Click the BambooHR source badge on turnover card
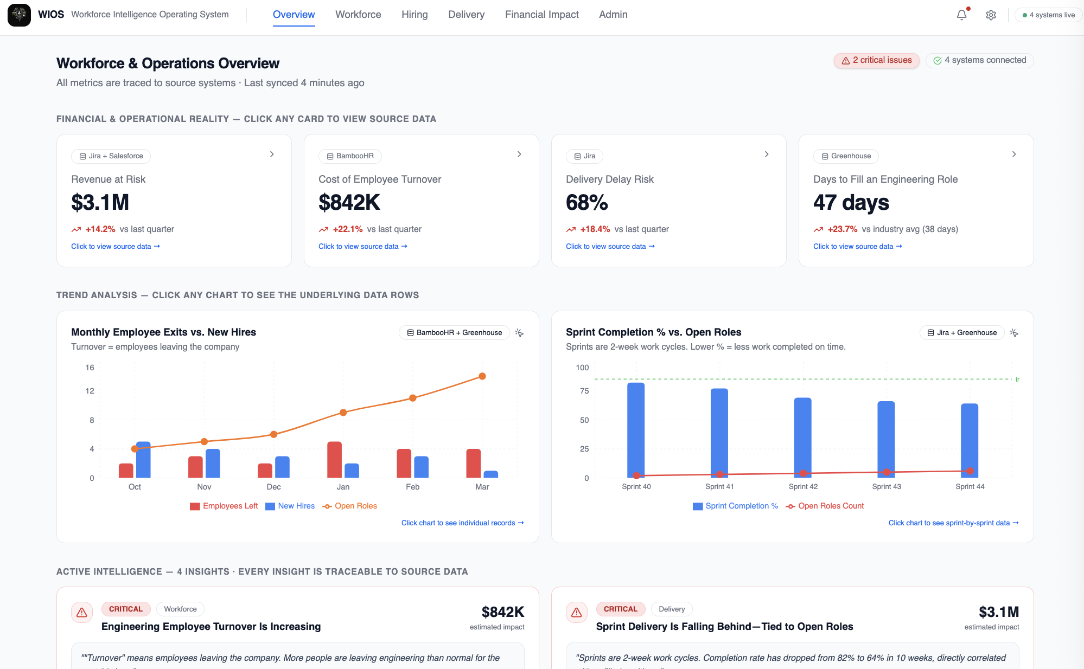This screenshot has height=669, width=1084. click(350, 156)
